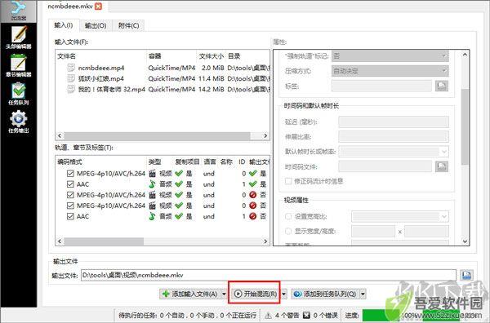
Task: Click the 输出文件 path input field
Action: pos(269,275)
